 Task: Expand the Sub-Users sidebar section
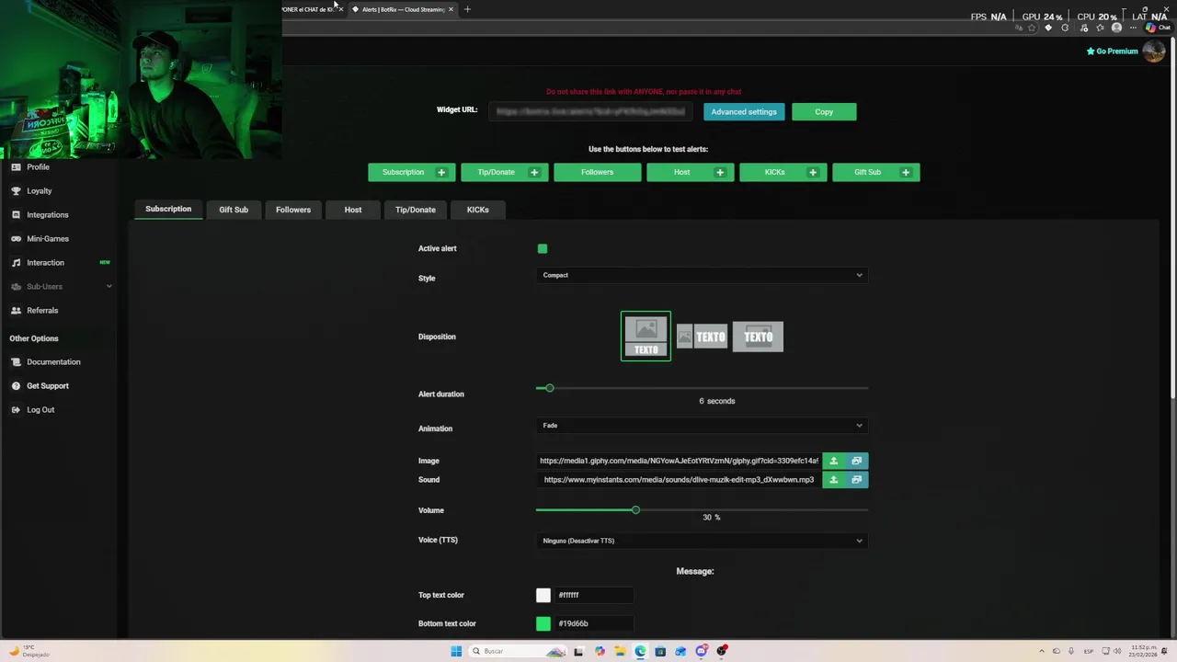[x=60, y=287]
